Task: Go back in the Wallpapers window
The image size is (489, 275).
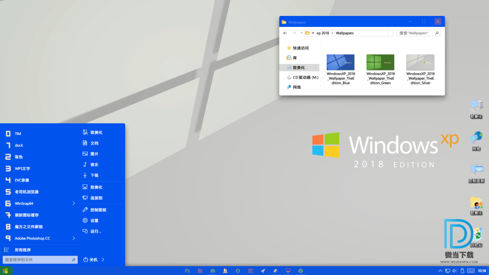Action: click(x=285, y=33)
